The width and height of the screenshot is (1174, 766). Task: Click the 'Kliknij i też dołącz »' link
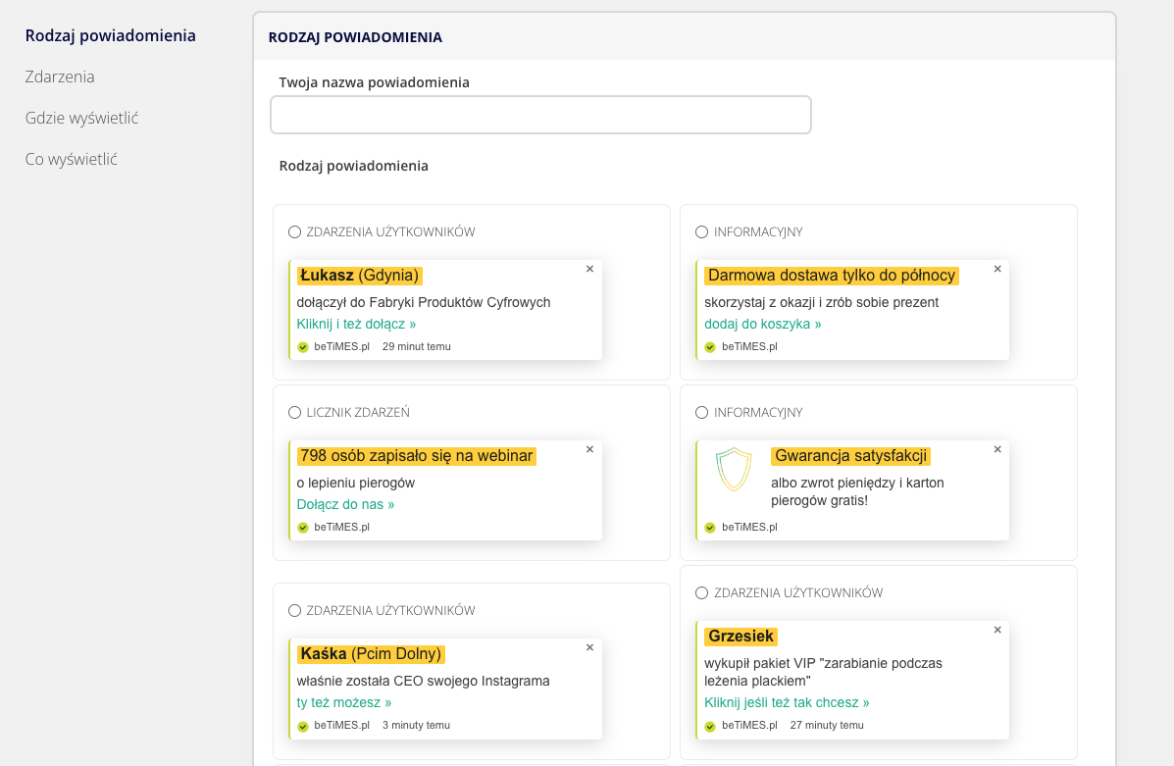(356, 324)
